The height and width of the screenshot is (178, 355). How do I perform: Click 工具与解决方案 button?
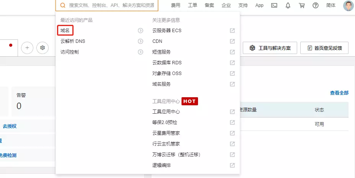pyautogui.click(x=270, y=48)
